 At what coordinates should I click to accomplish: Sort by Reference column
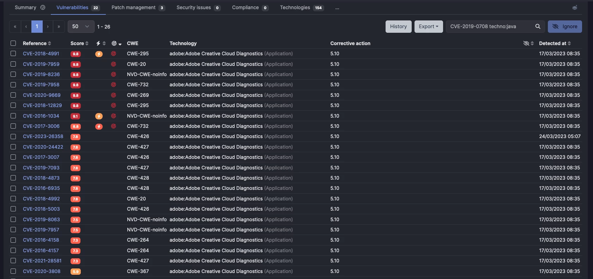(x=37, y=43)
